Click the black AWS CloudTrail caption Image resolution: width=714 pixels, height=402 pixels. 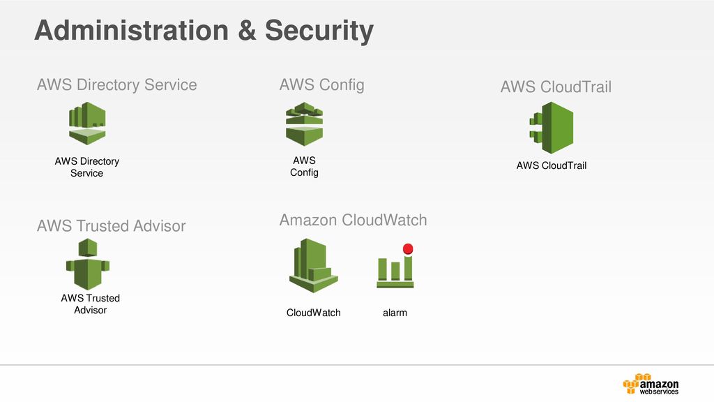pyautogui.click(x=552, y=165)
